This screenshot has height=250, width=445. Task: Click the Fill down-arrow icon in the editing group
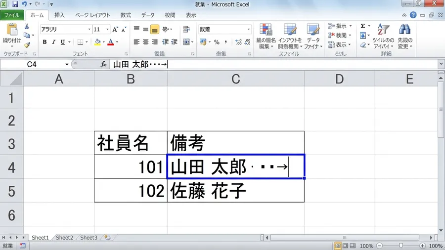[x=363, y=36]
